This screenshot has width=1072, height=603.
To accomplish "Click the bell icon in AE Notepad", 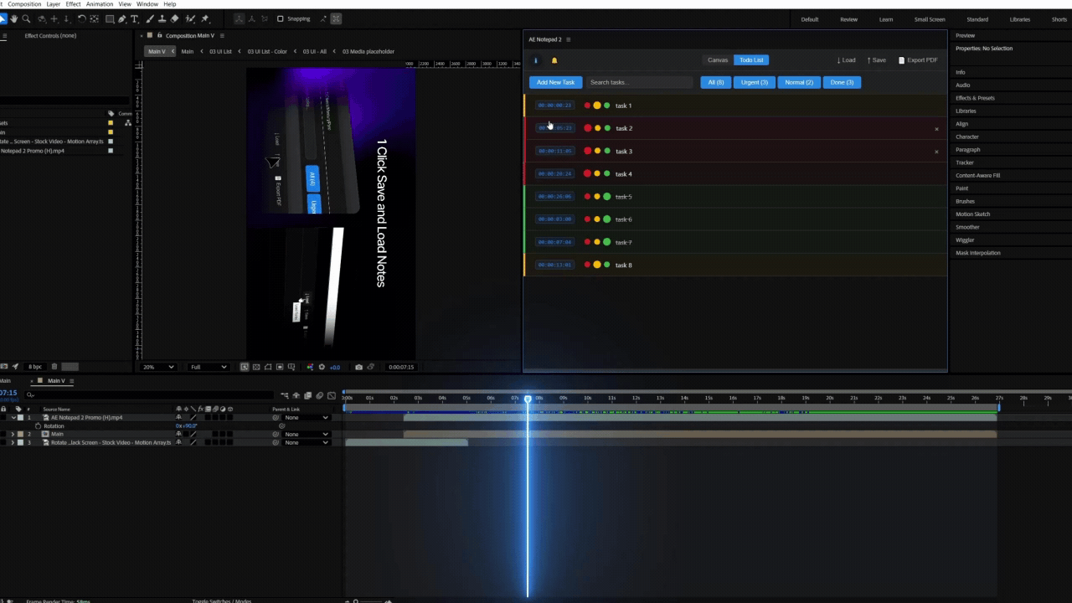I will coord(554,60).
